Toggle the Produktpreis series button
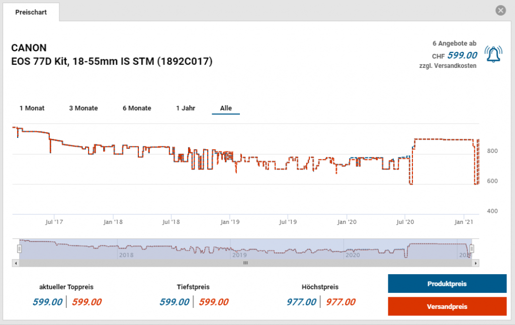Image resolution: width=515 pixels, height=325 pixels. [x=447, y=284]
